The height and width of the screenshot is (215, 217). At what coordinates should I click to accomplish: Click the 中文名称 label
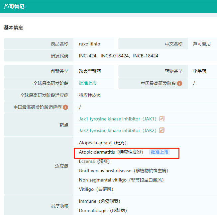[x=174, y=44]
